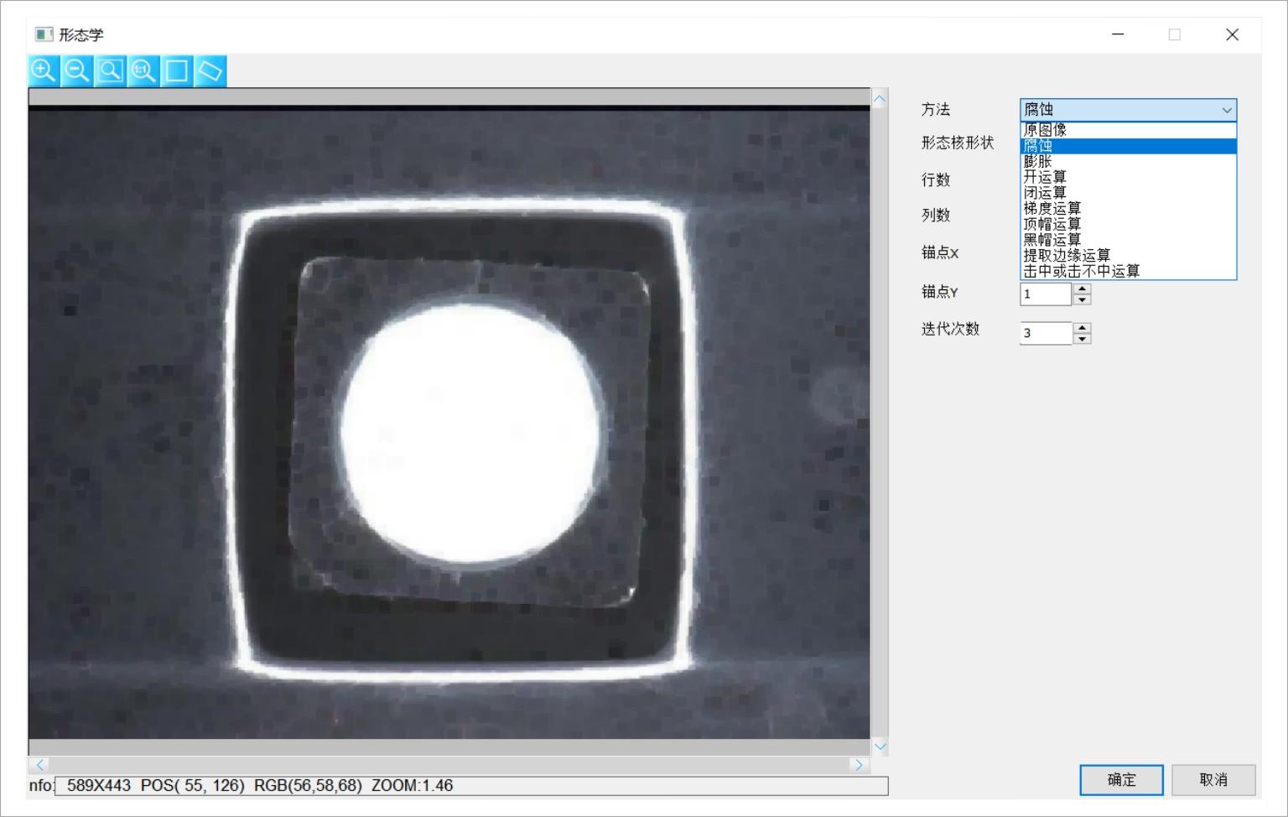The image size is (1288, 817).
Task: Decrease the 迭代次数 value by one
Action: pos(1082,339)
